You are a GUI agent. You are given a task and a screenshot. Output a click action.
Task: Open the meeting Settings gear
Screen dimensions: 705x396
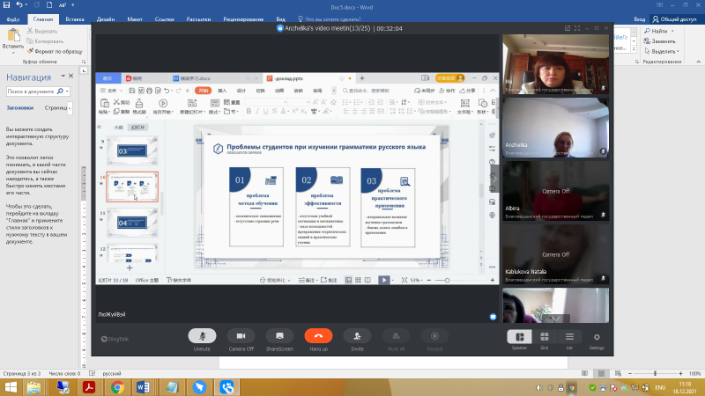tap(597, 336)
